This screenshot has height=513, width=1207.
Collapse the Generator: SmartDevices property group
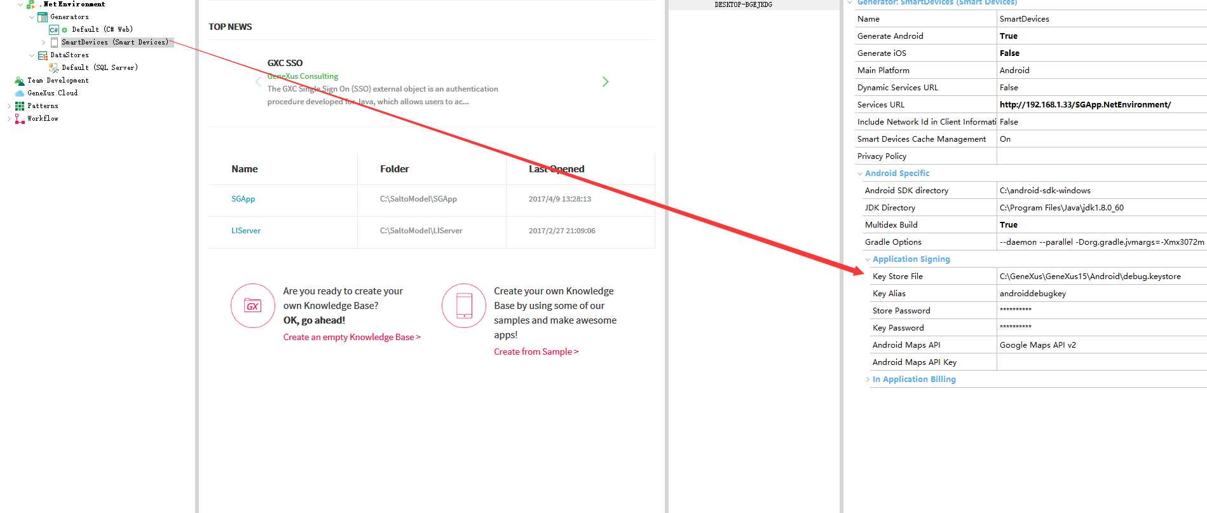[x=850, y=3]
